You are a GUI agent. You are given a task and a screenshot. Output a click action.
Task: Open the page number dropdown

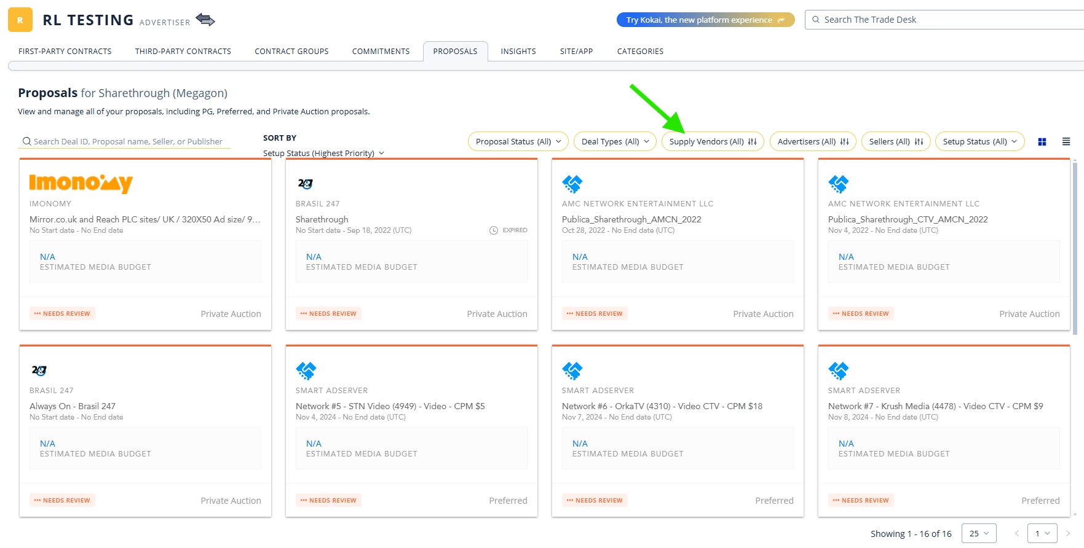(1042, 533)
